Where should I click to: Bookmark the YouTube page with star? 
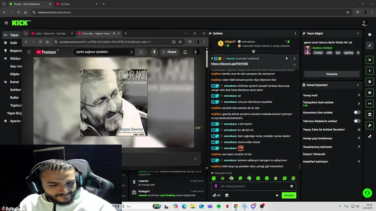tap(180, 42)
